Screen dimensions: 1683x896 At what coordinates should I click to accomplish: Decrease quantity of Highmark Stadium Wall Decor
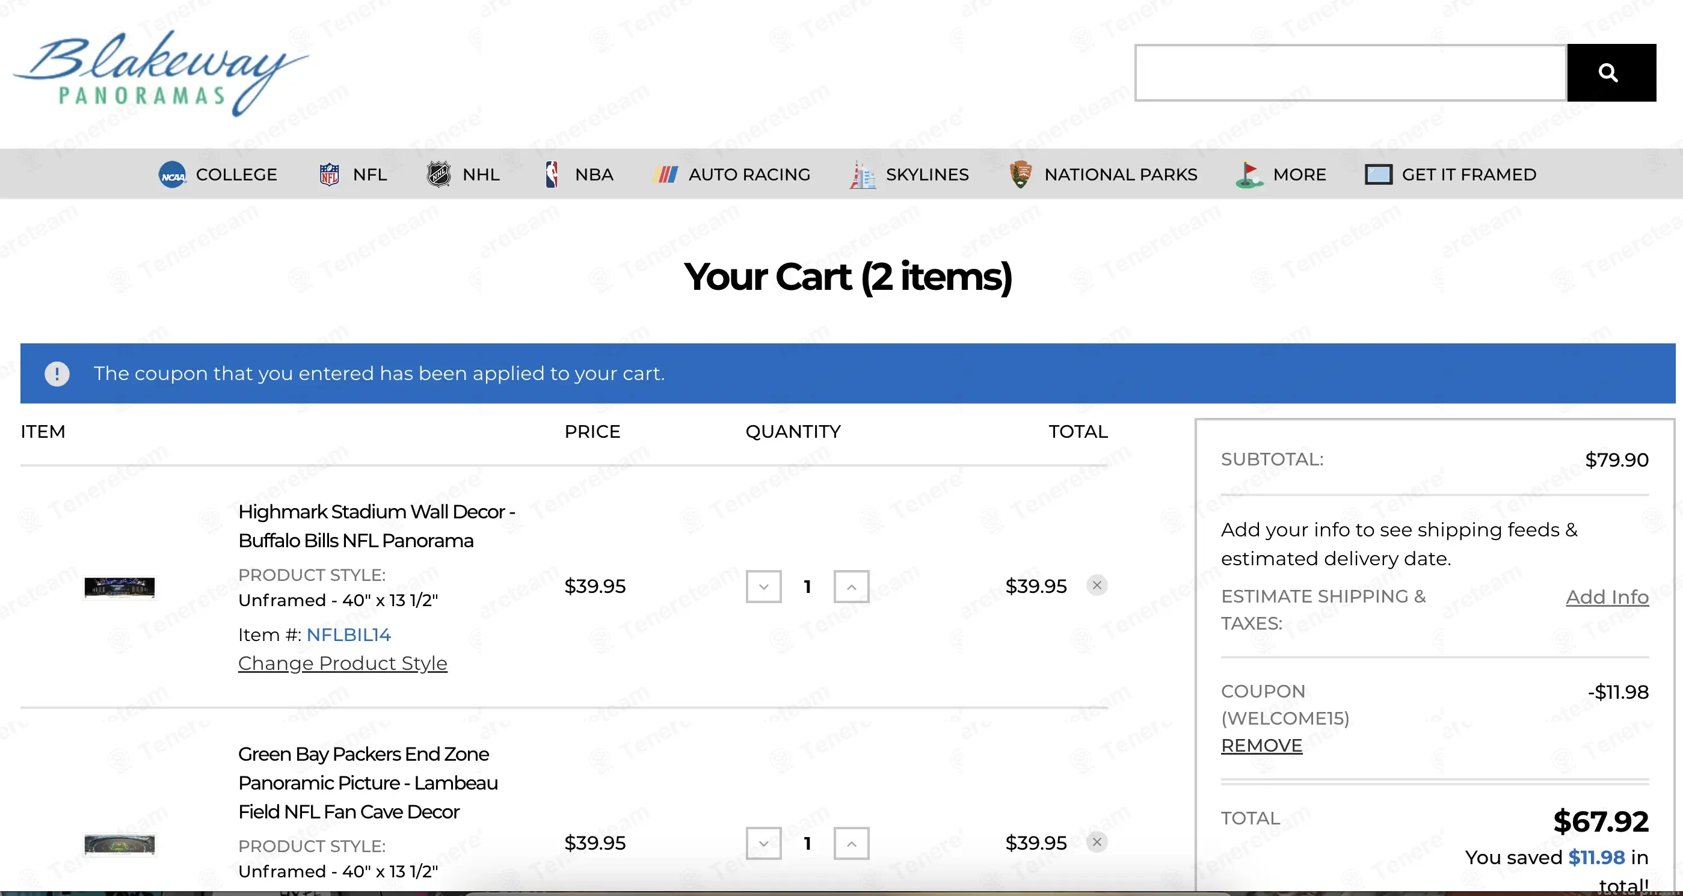[764, 586]
